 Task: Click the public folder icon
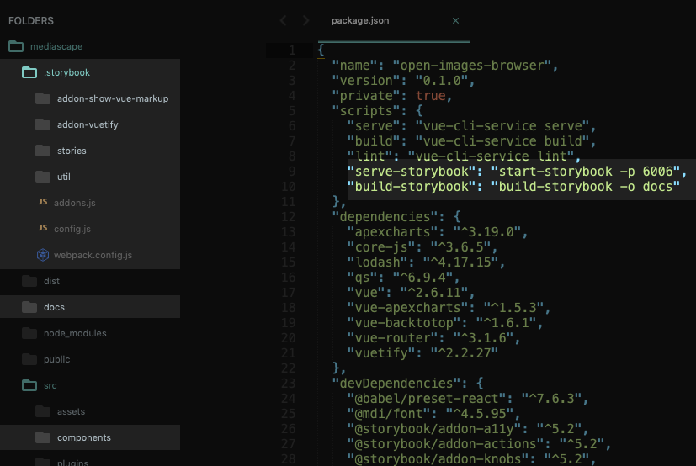click(x=29, y=359)
